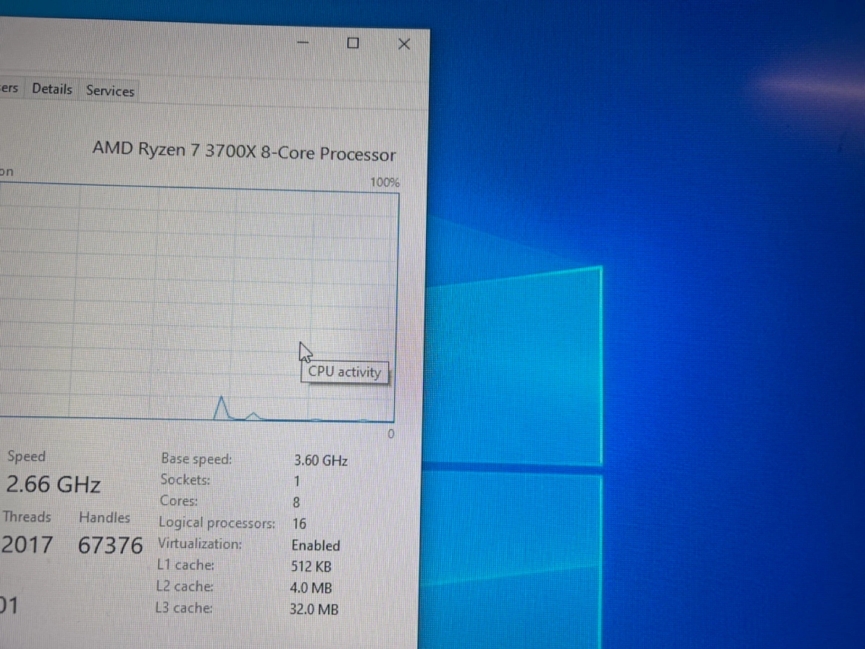Click the 67376 handles count
Image resolution: width=865 pixels, height=649 pixels.
[x=111, y=546]
